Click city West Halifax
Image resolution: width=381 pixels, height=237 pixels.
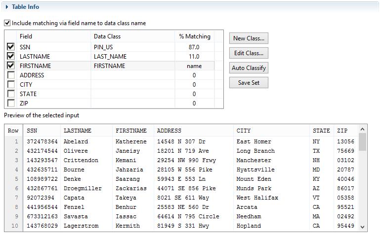point(257,198)
